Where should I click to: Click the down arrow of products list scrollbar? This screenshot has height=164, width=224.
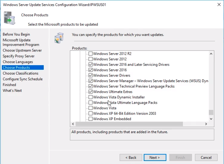211,119
